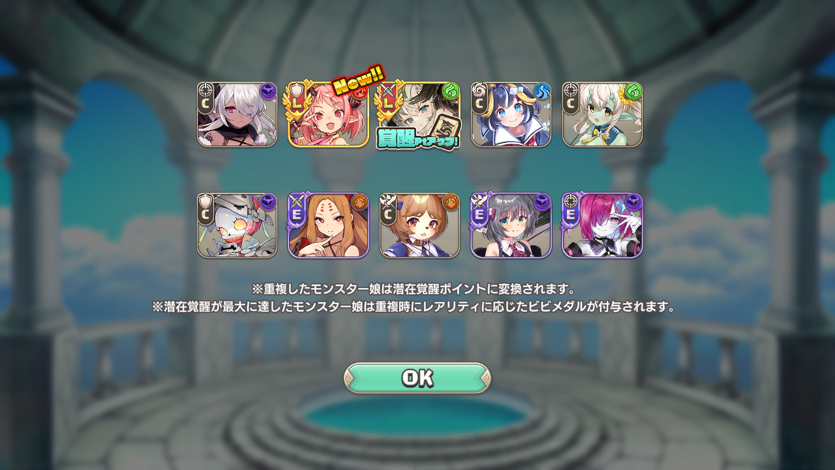Click the orange element icon on brown-haired girl

pyautogui.click(x=451, y=202)
